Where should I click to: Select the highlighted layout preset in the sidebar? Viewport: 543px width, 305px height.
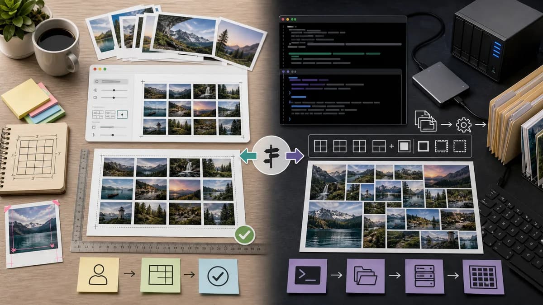[x=122, y=114]
